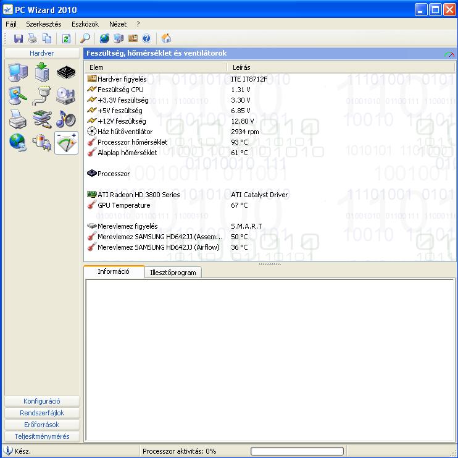Screen dimensions: 458x458
Task: Open the Teljesítménymérés section
Action: click(x=42, y=436)
